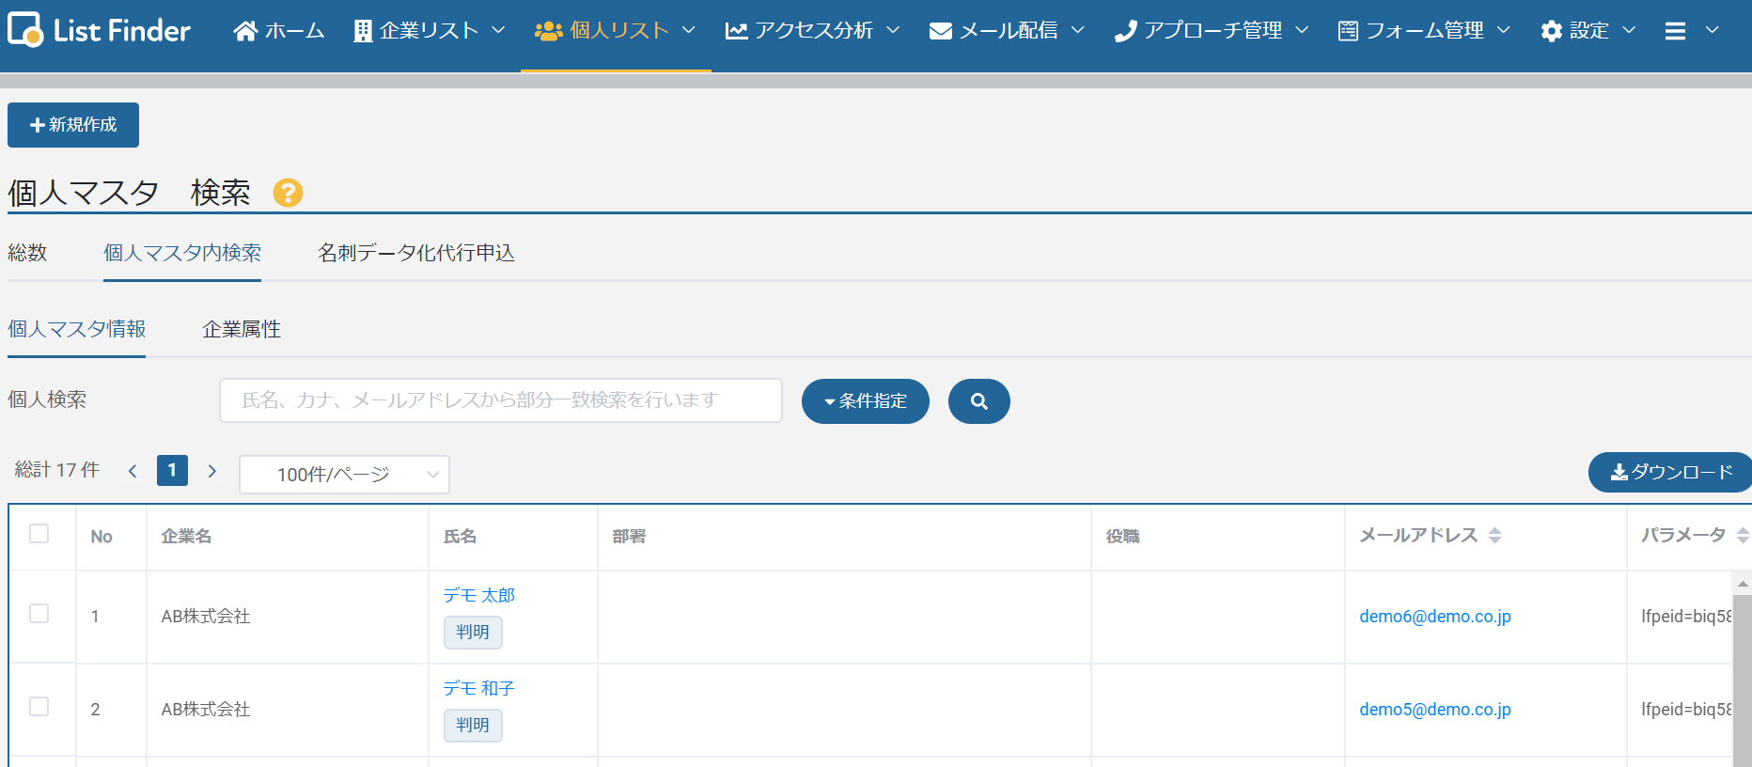Click the 個人検索 text input field

pyautogui.click(x=500, y=400)
